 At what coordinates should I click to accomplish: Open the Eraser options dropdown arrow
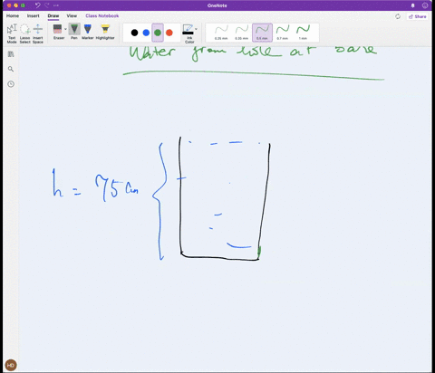[x=65, y=29]
